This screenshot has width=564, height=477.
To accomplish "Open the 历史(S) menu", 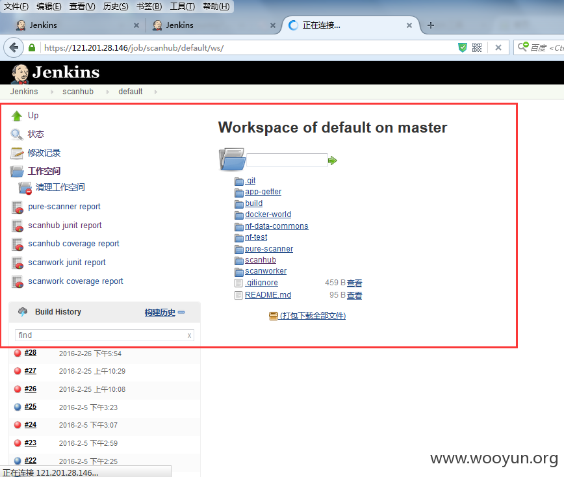I will [116, 6].
